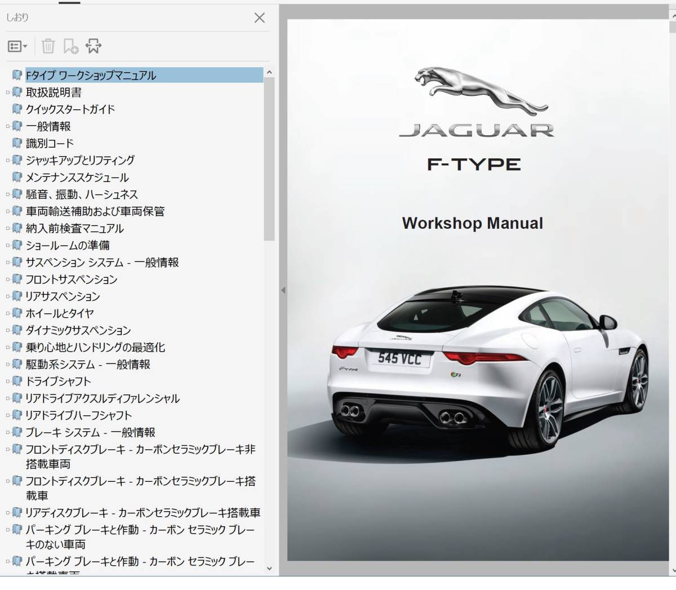Click the bookmark icon beside ドライブシャフト
This screenshot has height=590, width=676.
17,381
